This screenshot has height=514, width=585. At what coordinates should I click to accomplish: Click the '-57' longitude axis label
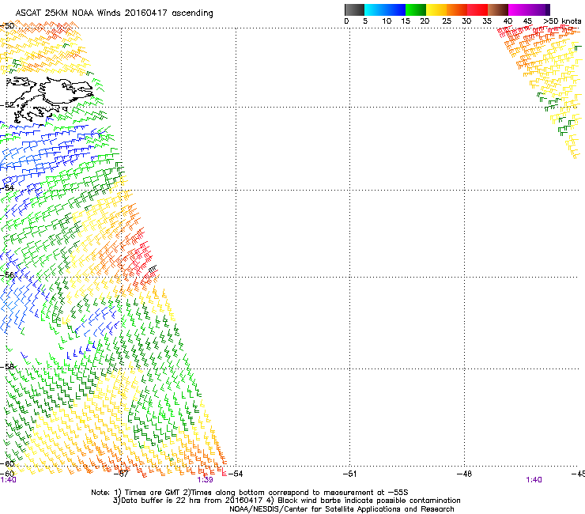(122, 474)
